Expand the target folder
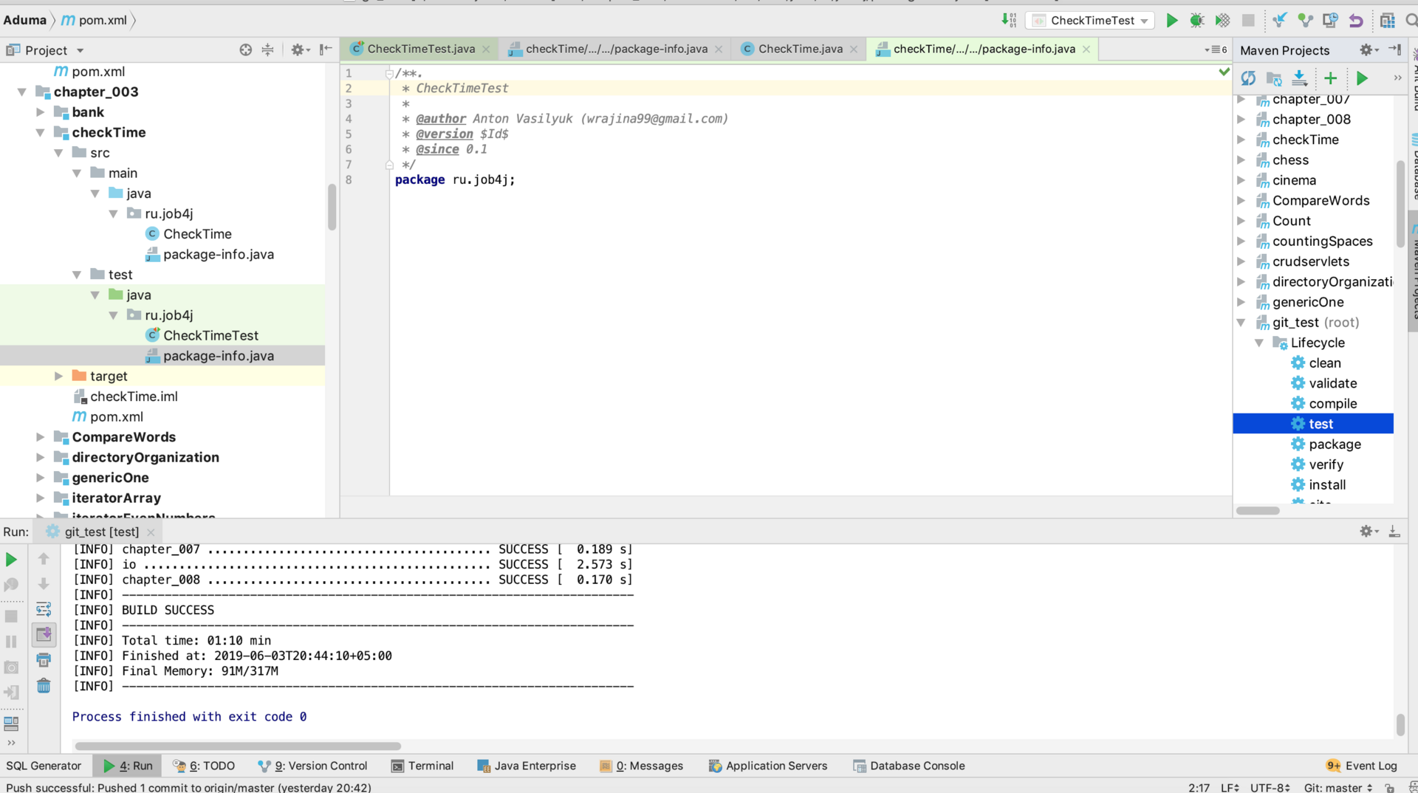The width and height of the screenshot is (1418, 793). pos(58,377)
